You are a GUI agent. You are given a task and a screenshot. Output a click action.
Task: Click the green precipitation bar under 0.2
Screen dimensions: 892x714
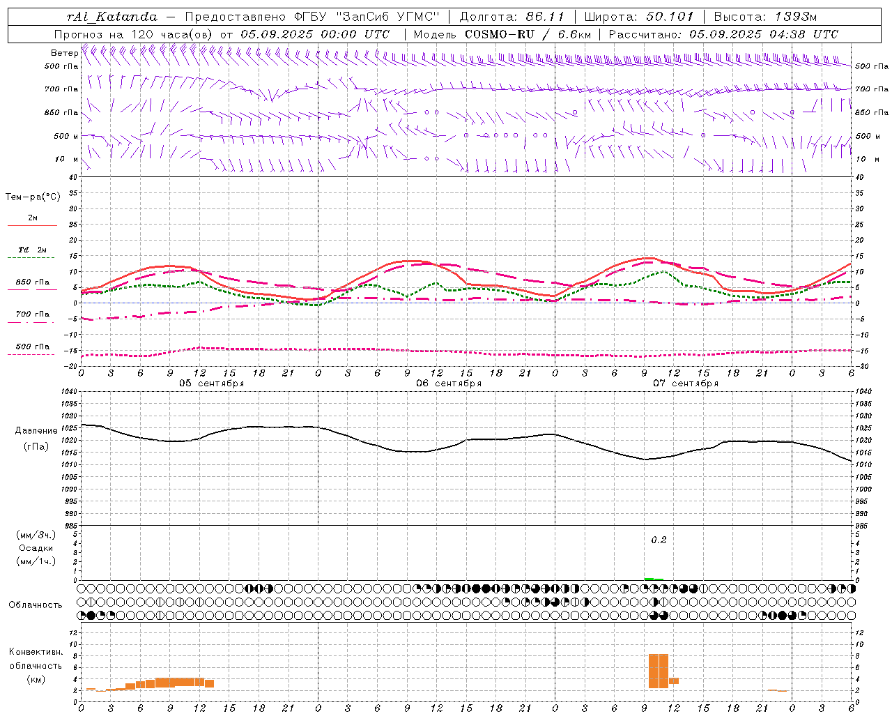654,579
